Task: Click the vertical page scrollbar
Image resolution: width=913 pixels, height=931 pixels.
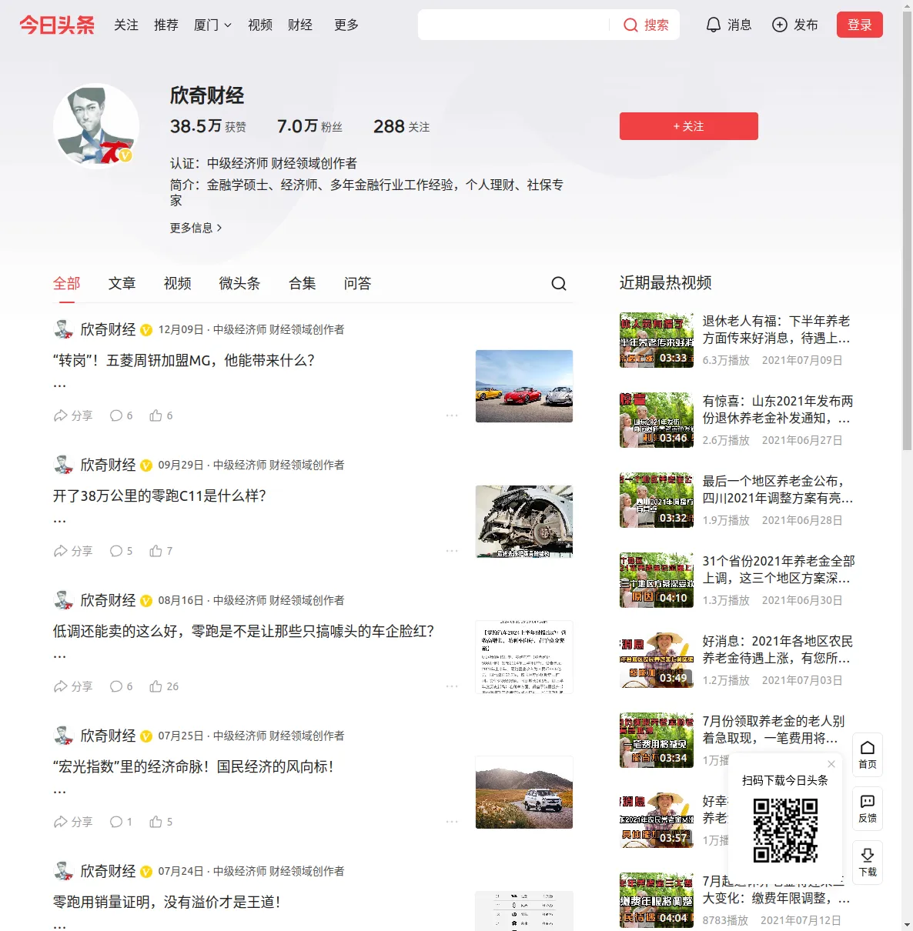Action: pos(907,231)
